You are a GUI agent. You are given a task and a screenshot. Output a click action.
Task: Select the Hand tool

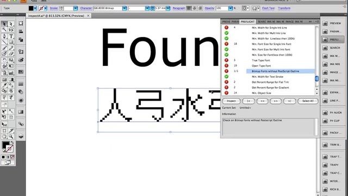pyautogui.click(x=4, y=137)
